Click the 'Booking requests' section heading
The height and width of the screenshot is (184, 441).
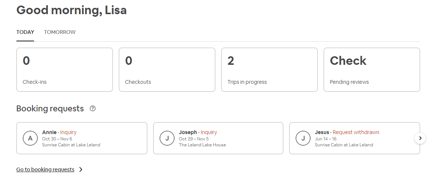[50, 109]
